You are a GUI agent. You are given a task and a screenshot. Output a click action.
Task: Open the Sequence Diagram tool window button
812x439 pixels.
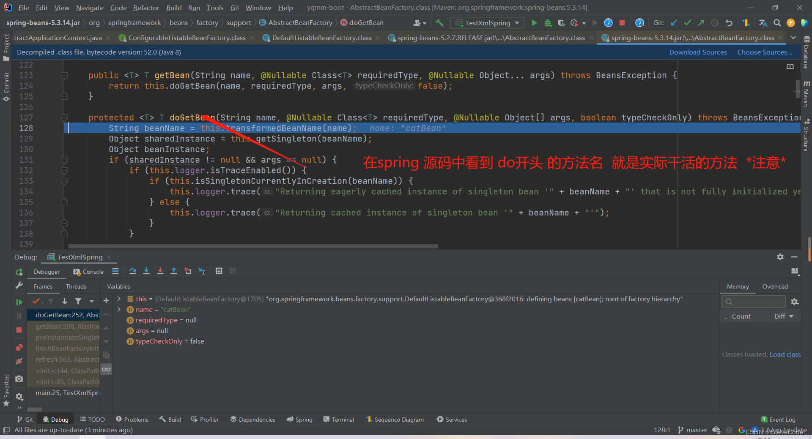pos(395,419)
